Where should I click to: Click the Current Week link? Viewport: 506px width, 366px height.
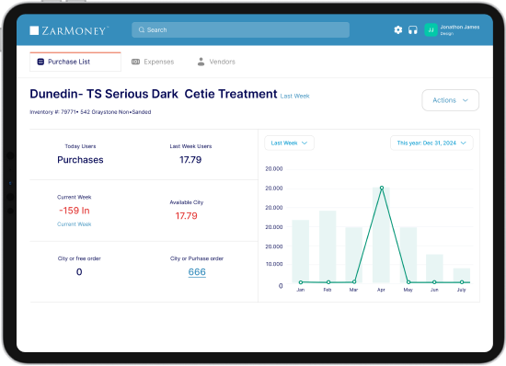[x=75, y=224]
